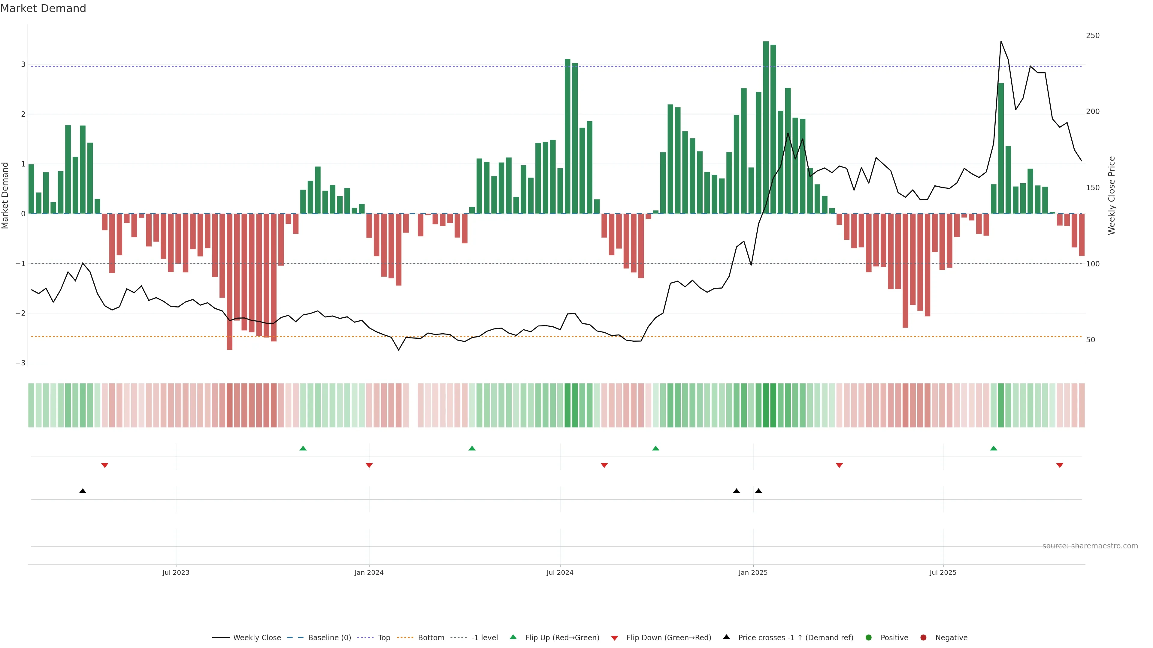Viewport: 1153px width, 648px height.
Task: Click the Jul 2024 x-axis label
Action: (x=560, y=572)
